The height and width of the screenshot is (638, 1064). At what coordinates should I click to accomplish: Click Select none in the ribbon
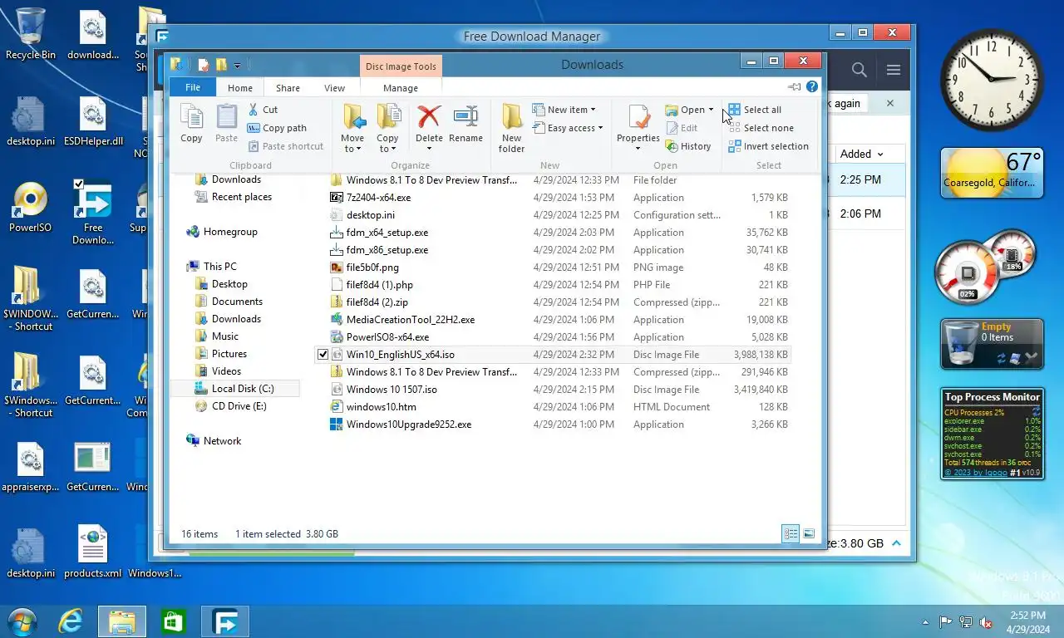pyautogui.click(x=761, y=128)
